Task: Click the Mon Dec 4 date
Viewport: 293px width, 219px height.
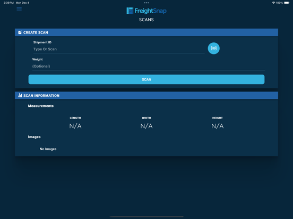Action: (x=22, y=3)
